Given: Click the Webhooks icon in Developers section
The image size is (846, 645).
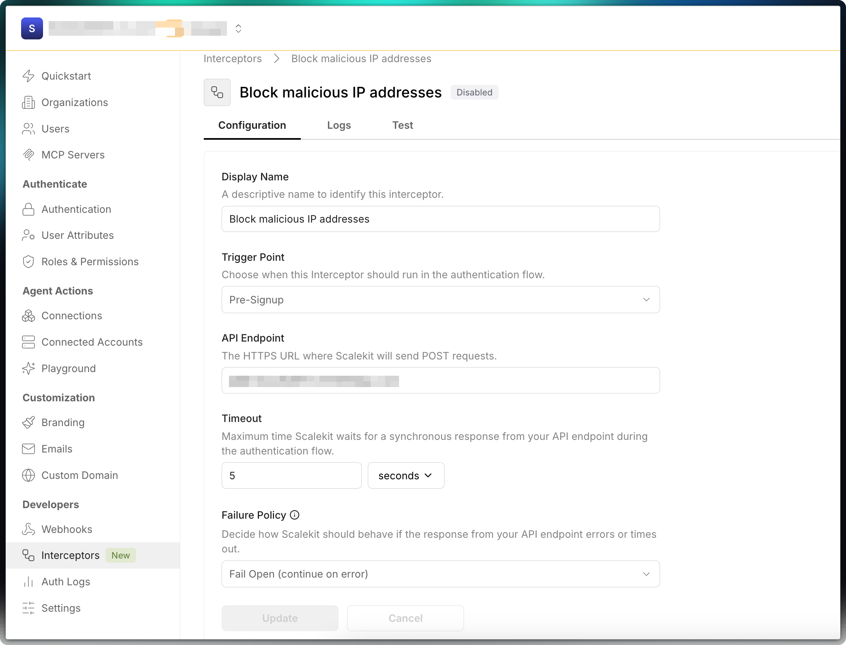Looking at the screenshot, I should pyautogui.click(x=28, y=529).
